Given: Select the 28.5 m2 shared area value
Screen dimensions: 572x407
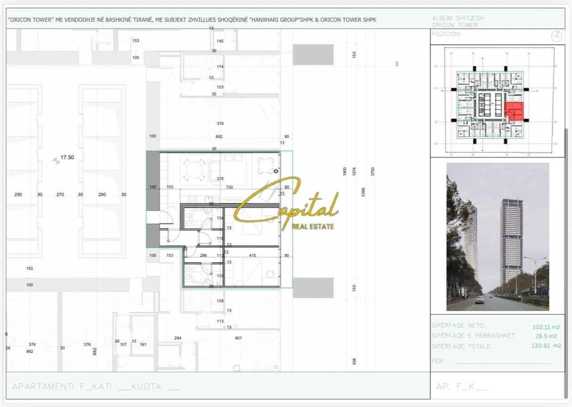Looking at the screenshot, I should pyautogui.click(x=546, y=336).
